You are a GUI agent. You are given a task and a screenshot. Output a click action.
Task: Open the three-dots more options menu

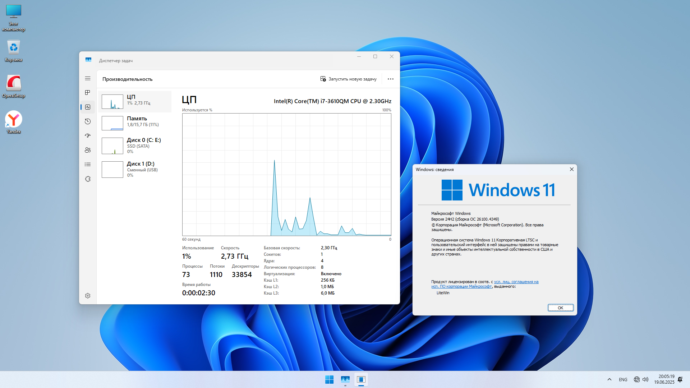[x=391, y=79]
